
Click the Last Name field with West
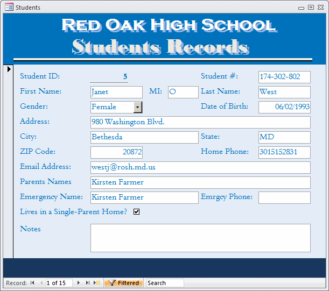[284, 92]
